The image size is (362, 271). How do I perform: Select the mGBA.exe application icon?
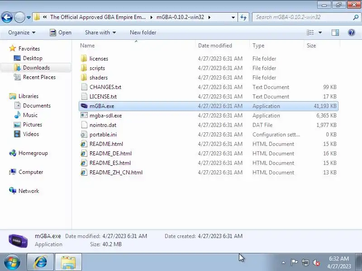[x=84, y=106]
